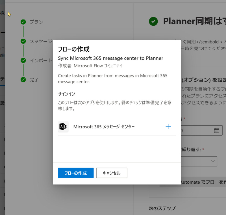Expand the 繰り返す dropdown chevron
The height and width of the screenshot is (215, 226).
pos(213,161)
